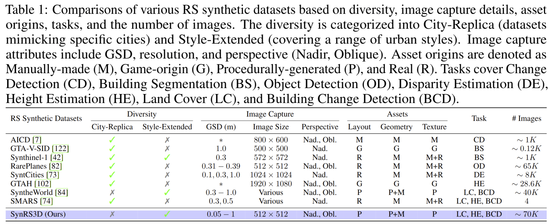Select the 'Layout' column header
Viewport: 550px width, 224px height.
(x=359, y=127)
